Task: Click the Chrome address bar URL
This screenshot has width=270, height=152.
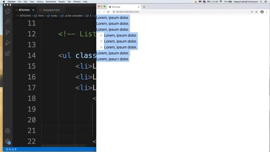Action: [x=127, y=12]
